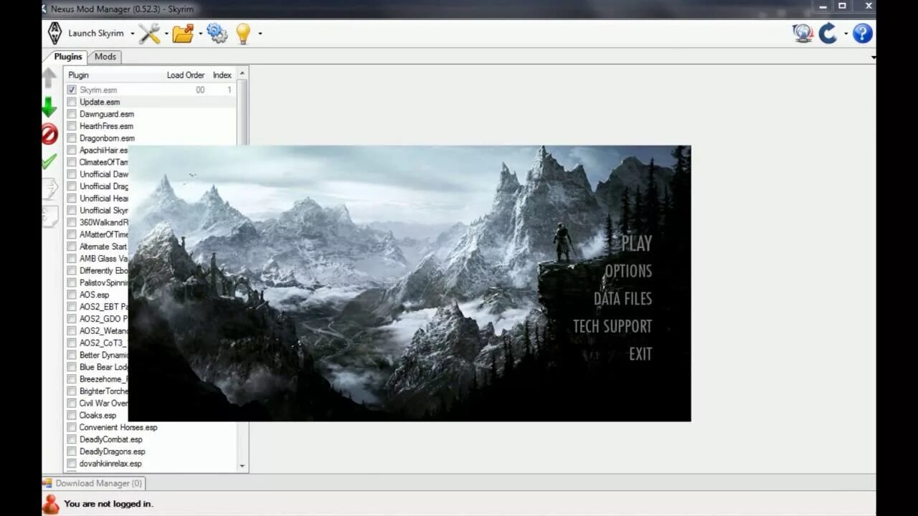Open the wrench and screwdriver tools icon
The width and height of the screenshot is (918, 516).
pos(149,33)
